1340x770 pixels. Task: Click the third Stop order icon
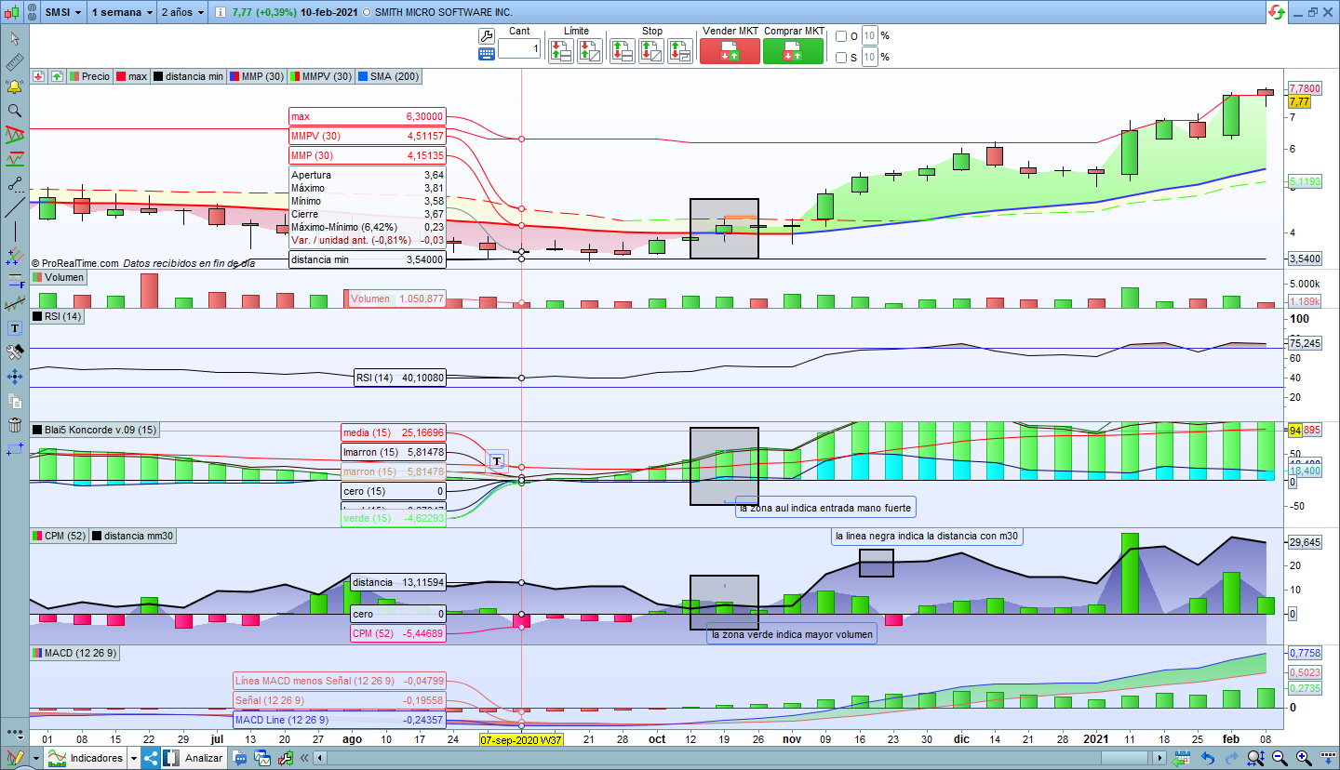pos(680,51)
